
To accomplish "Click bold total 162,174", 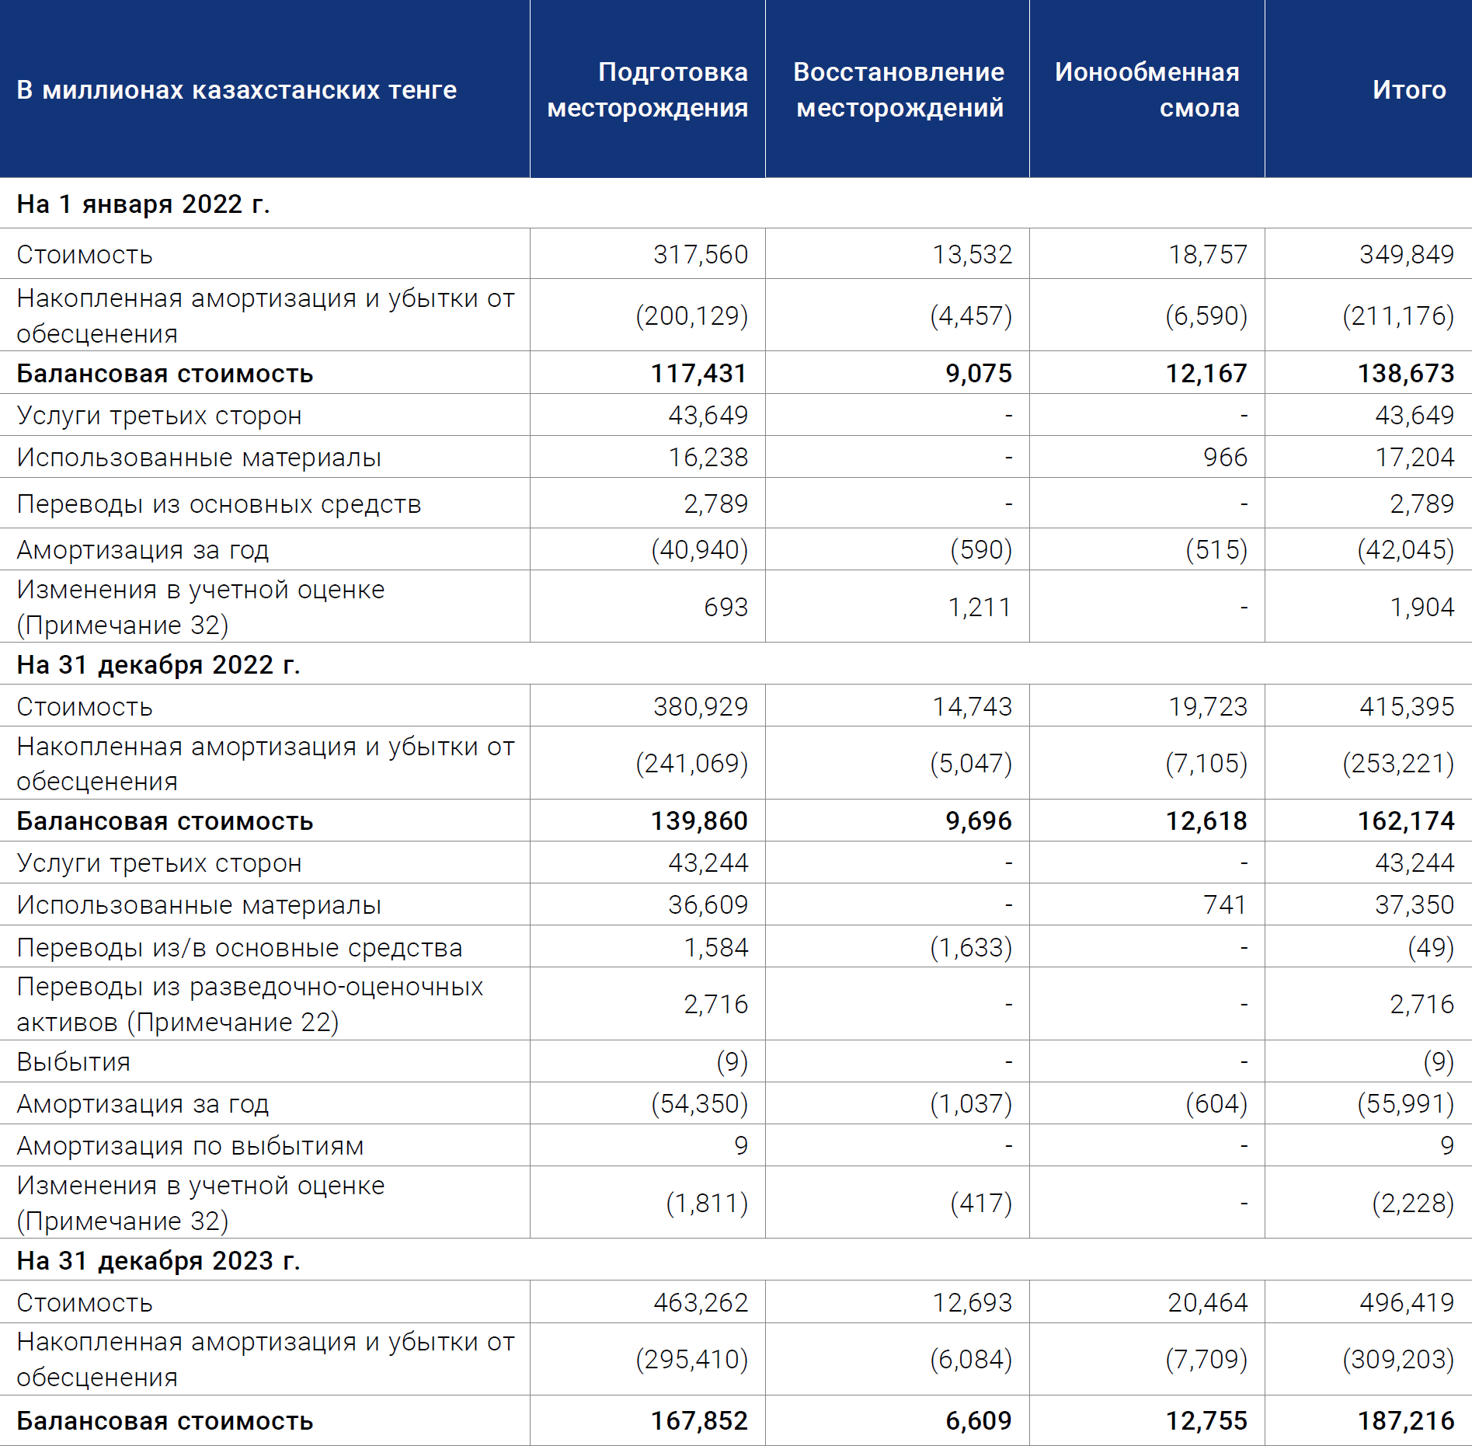I will (x=1406, y=821).
